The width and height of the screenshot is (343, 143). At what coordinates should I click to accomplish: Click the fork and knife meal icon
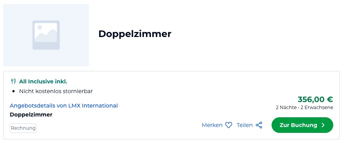(x=13, y=82)
